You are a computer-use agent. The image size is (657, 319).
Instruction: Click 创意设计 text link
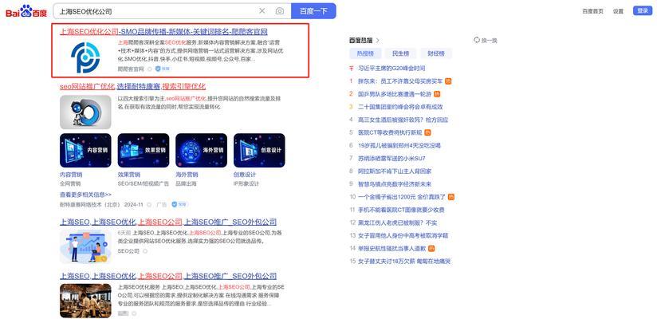pyautogui.click(x=244, y=175)
